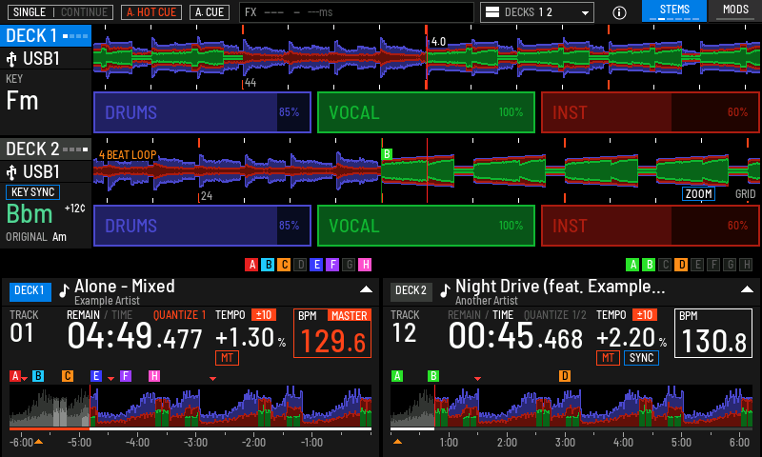
Task: Select Deck 2 empty hot cue G indicator
Action: 730,265
